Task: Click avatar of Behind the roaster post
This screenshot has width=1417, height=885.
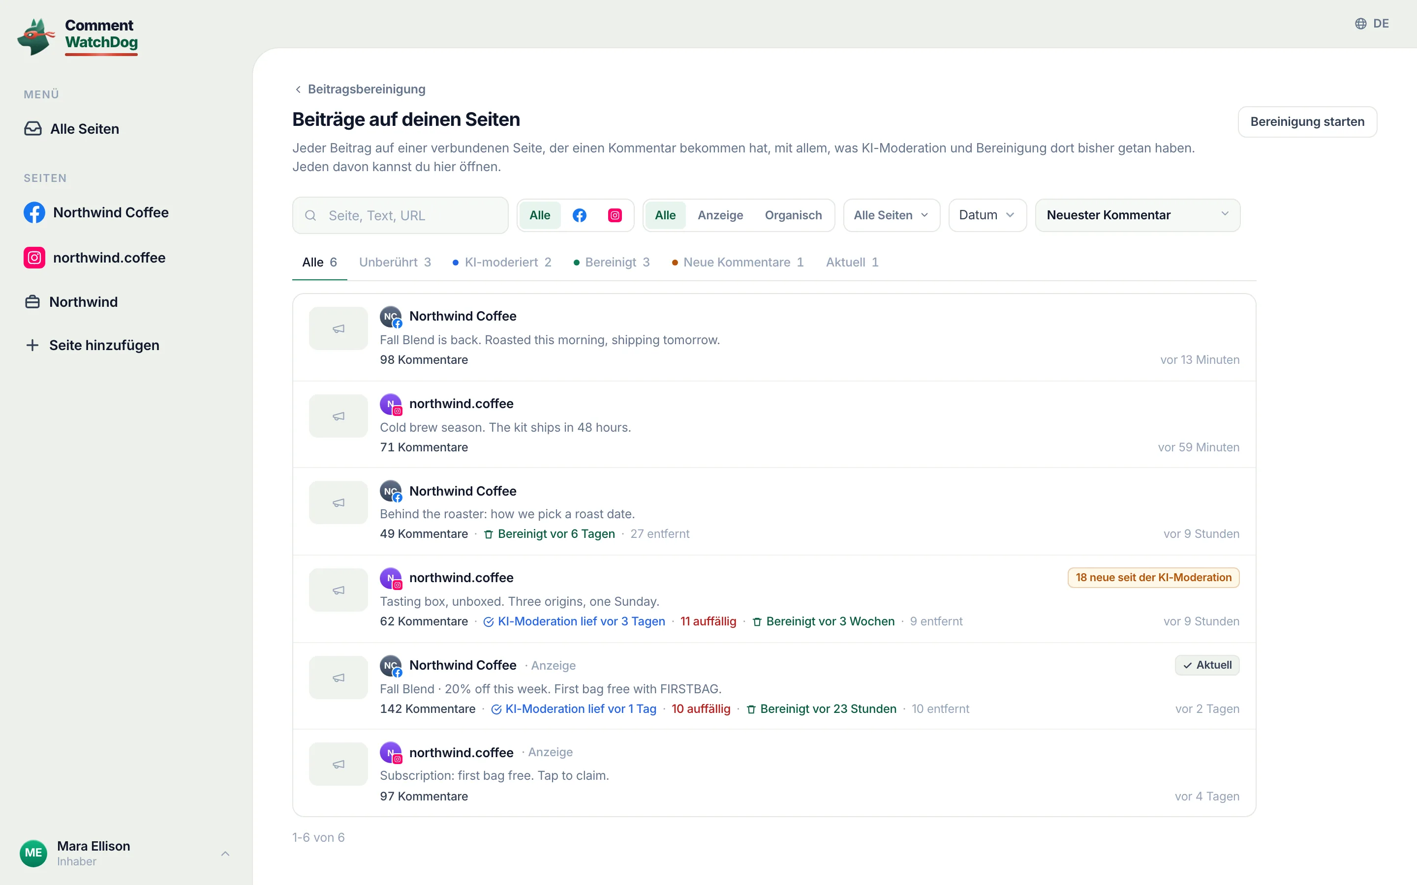Action: point(391,491)
